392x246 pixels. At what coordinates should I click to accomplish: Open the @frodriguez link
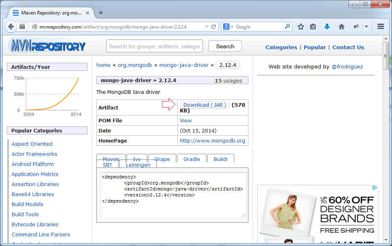(x=347, y=66)
